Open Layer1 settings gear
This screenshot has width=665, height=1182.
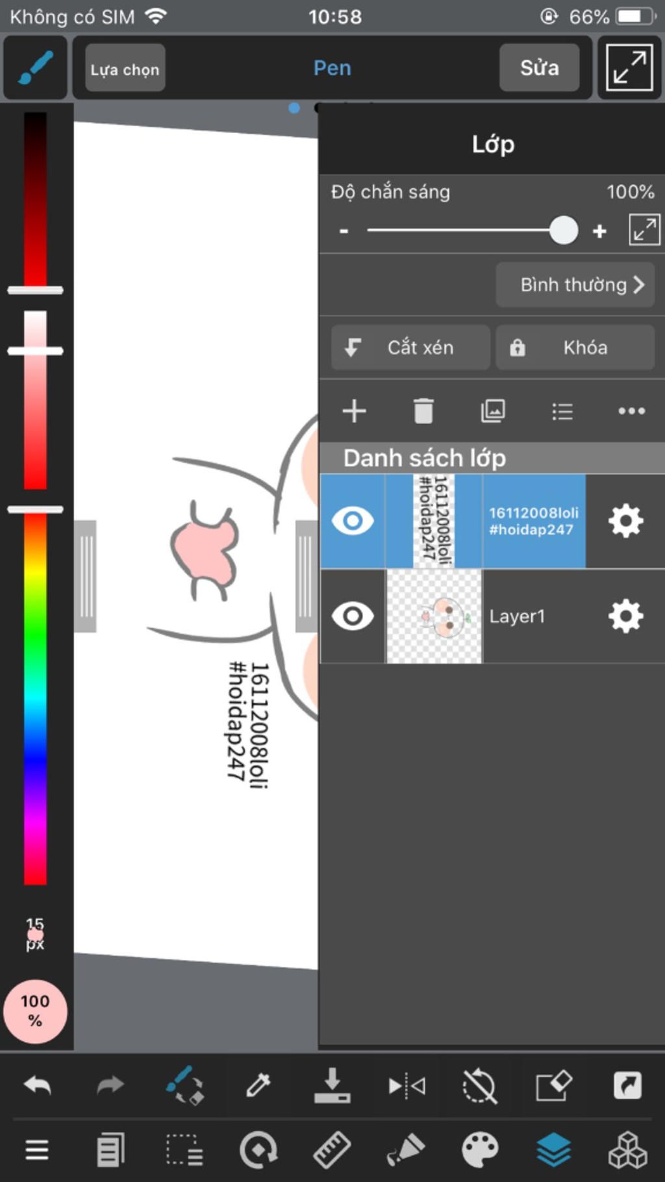625,616
